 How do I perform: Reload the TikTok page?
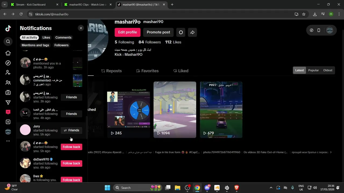pyautogui.click(x=21, y=14)
